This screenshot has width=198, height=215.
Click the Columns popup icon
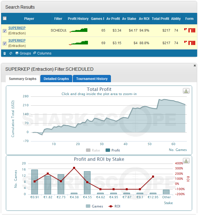pos(35,53)
